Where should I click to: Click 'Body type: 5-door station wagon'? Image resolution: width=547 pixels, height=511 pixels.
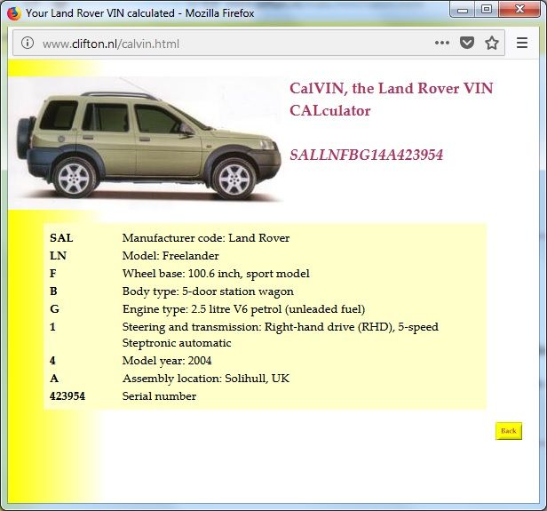[208, 291]
